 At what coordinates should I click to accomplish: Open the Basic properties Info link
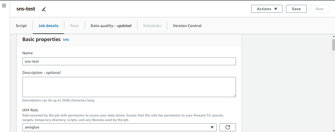pyautogui.click(x=66, y=40)
